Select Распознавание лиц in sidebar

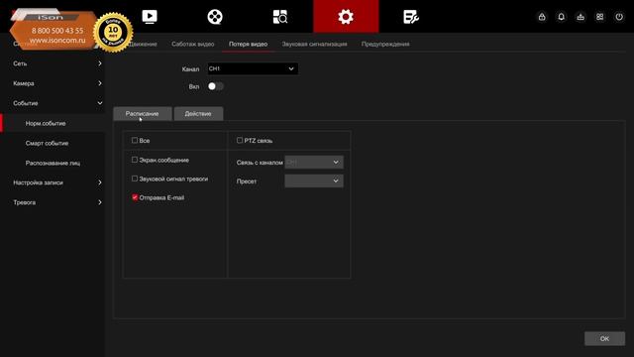click(53, 163)
